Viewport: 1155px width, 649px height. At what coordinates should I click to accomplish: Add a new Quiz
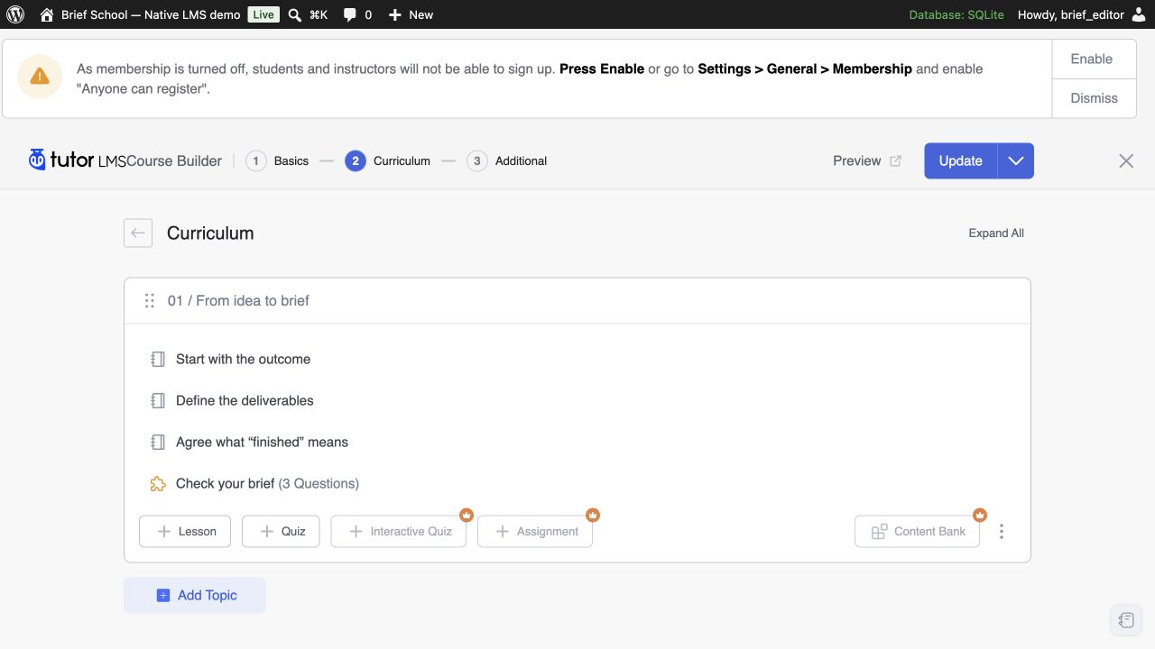pyautogui.click(x=281, y=532)
